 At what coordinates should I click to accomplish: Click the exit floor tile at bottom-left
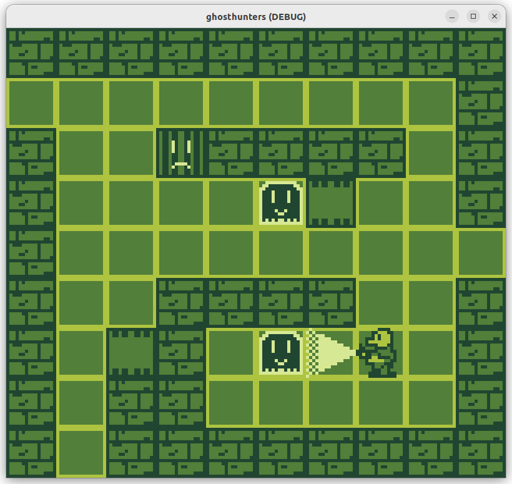coord(81,453)
